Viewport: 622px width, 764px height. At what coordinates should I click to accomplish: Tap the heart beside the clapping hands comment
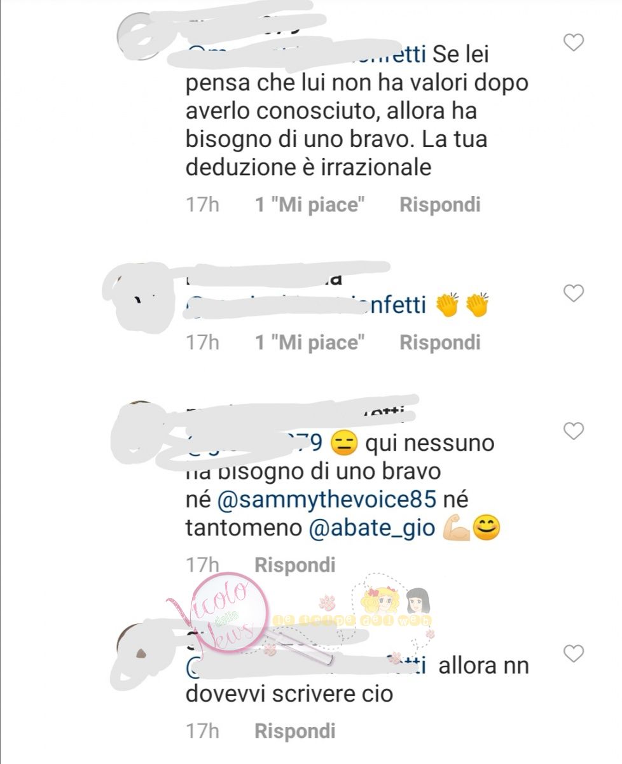[574, 294]
